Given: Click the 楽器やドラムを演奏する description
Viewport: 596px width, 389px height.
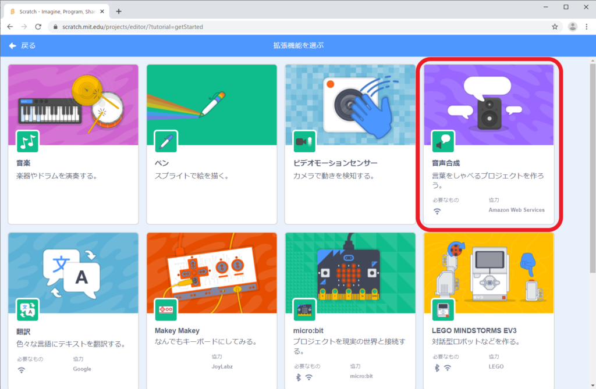Looking at the screenshot, I should coord(56,176).
